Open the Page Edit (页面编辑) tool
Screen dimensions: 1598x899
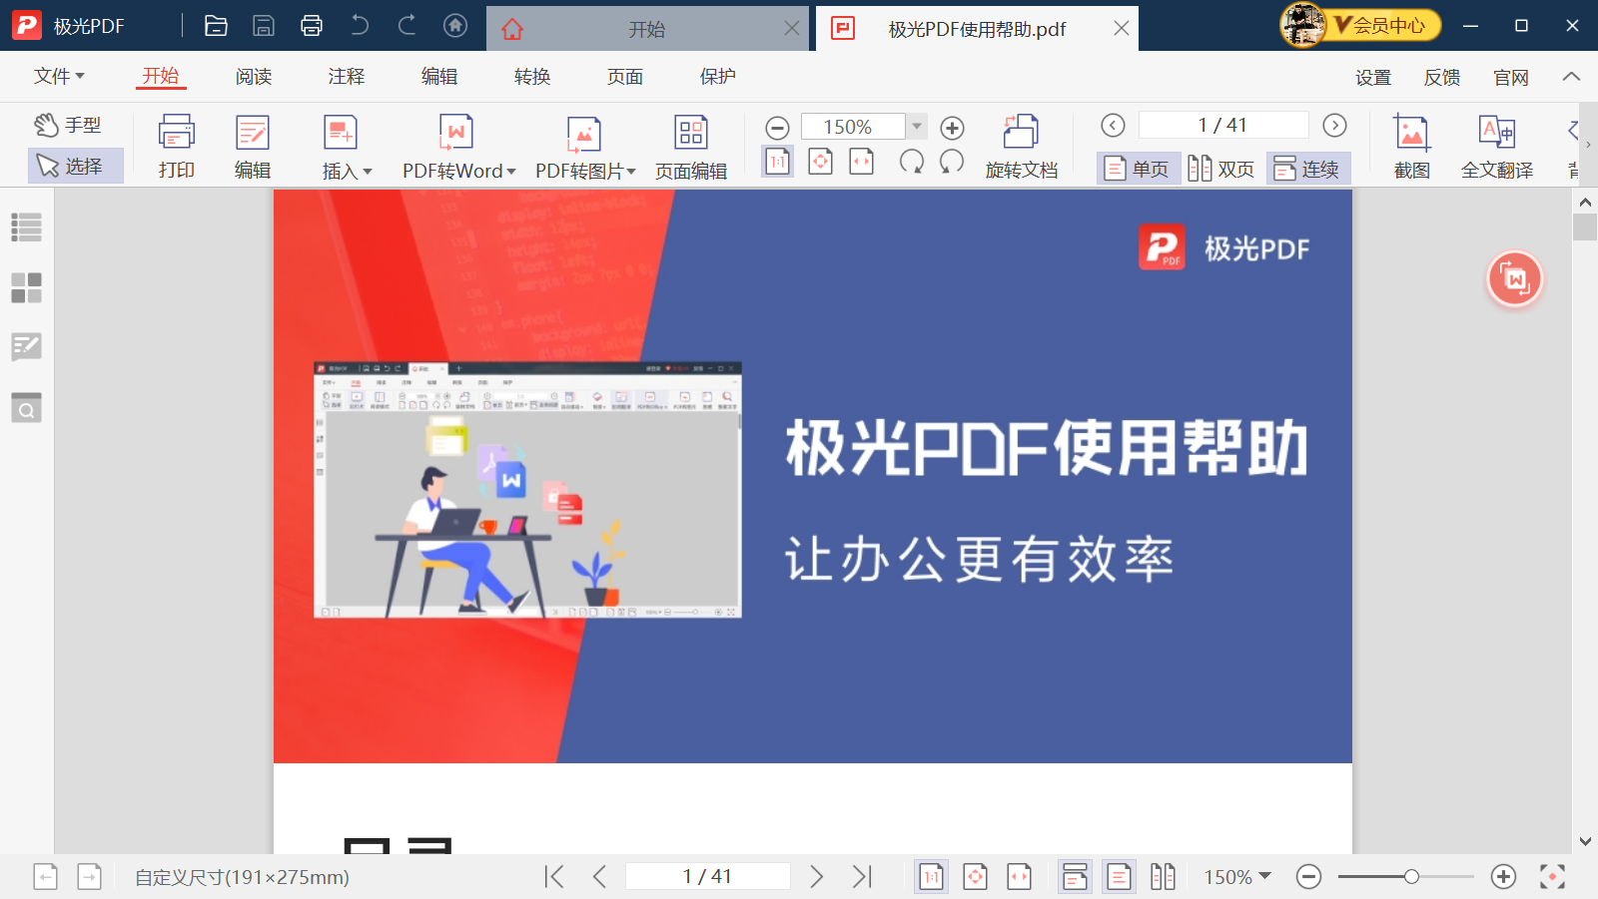point(690,147)
